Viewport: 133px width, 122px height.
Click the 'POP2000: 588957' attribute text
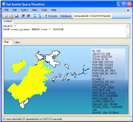(x=102, y=68)
